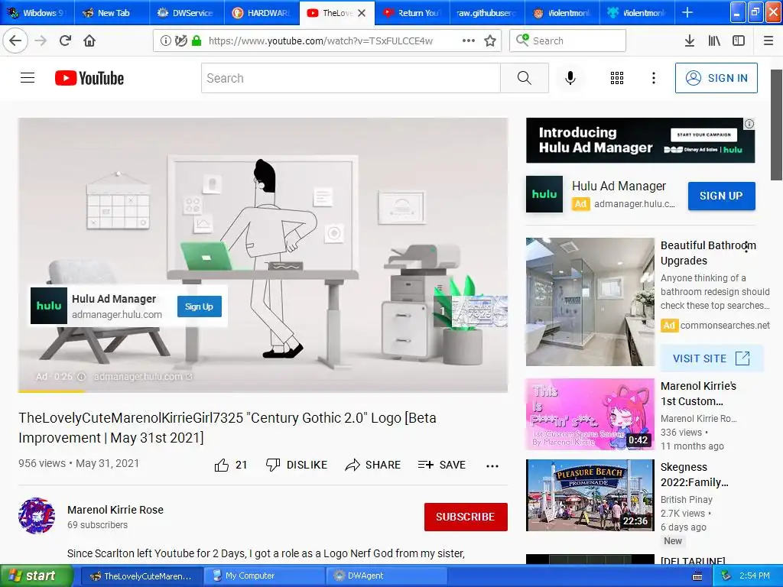The width and height of the screenshot is (783, 587).
Task: Click SHARE under the video
Action: pyautogui.click(x=373, y=465)
